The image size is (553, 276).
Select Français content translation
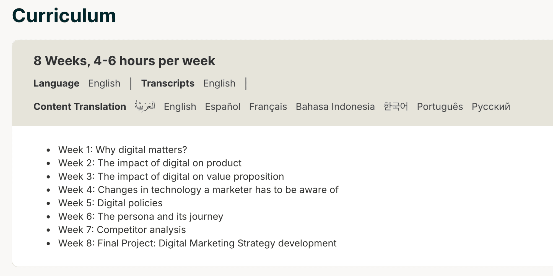tap(268, 107)
